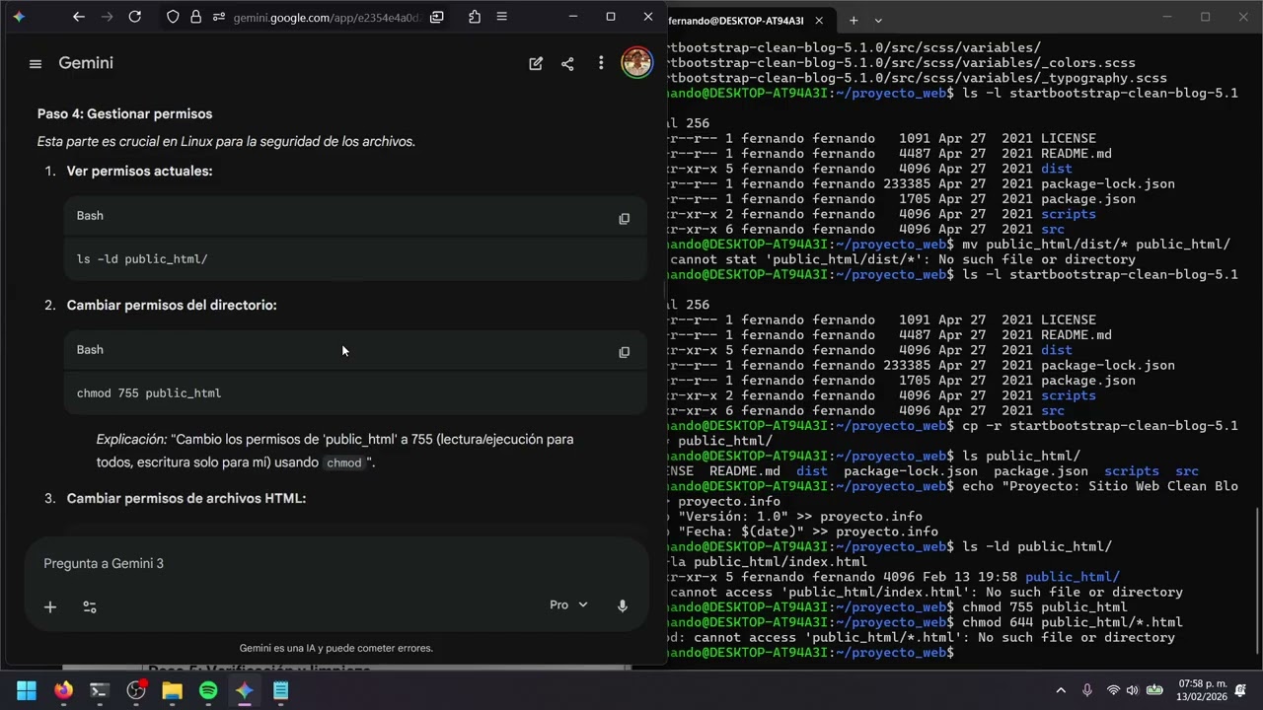Expand the system tray hidden icons chevron
Image resolution: width=1263 pixels, height=710 pixels.
1061,690
